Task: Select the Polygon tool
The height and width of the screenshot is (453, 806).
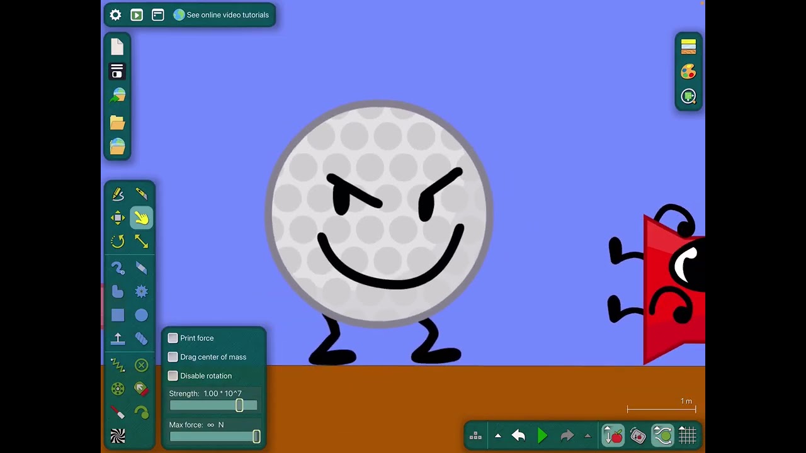Action: 118,291
